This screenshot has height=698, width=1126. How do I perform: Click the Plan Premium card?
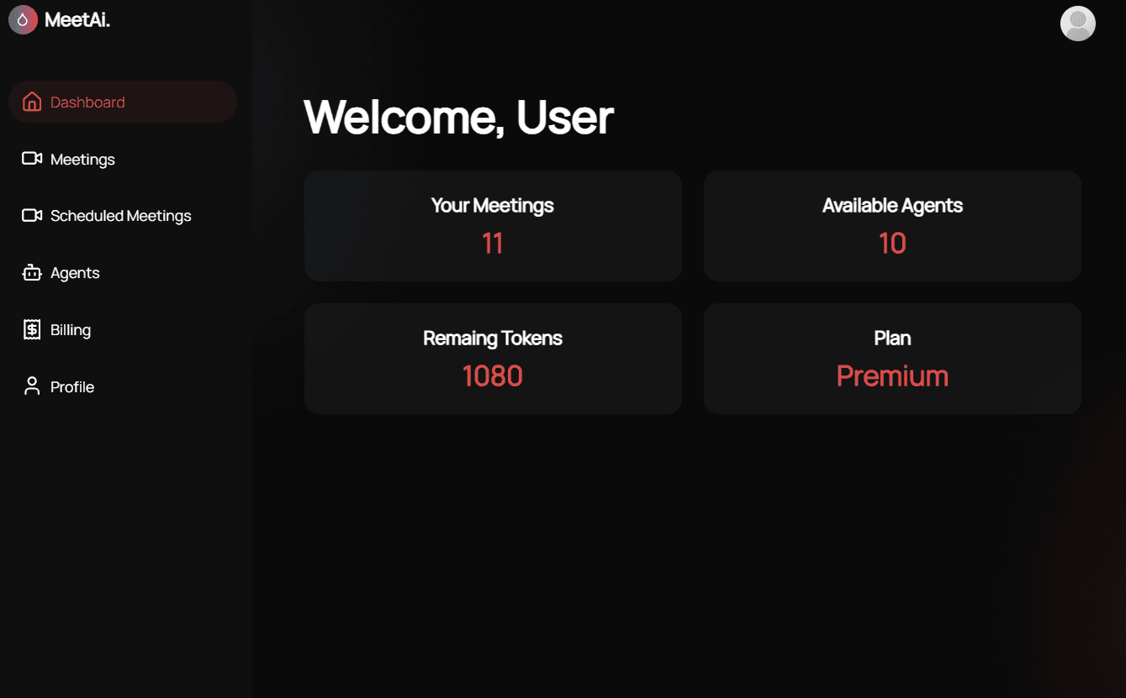(892, 359)
